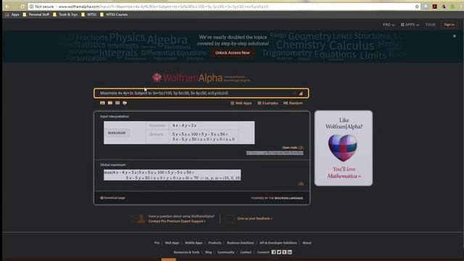This screenshot has width=464, height=261.
Task: Open Resources & Tools footer link
Action: 186,252
